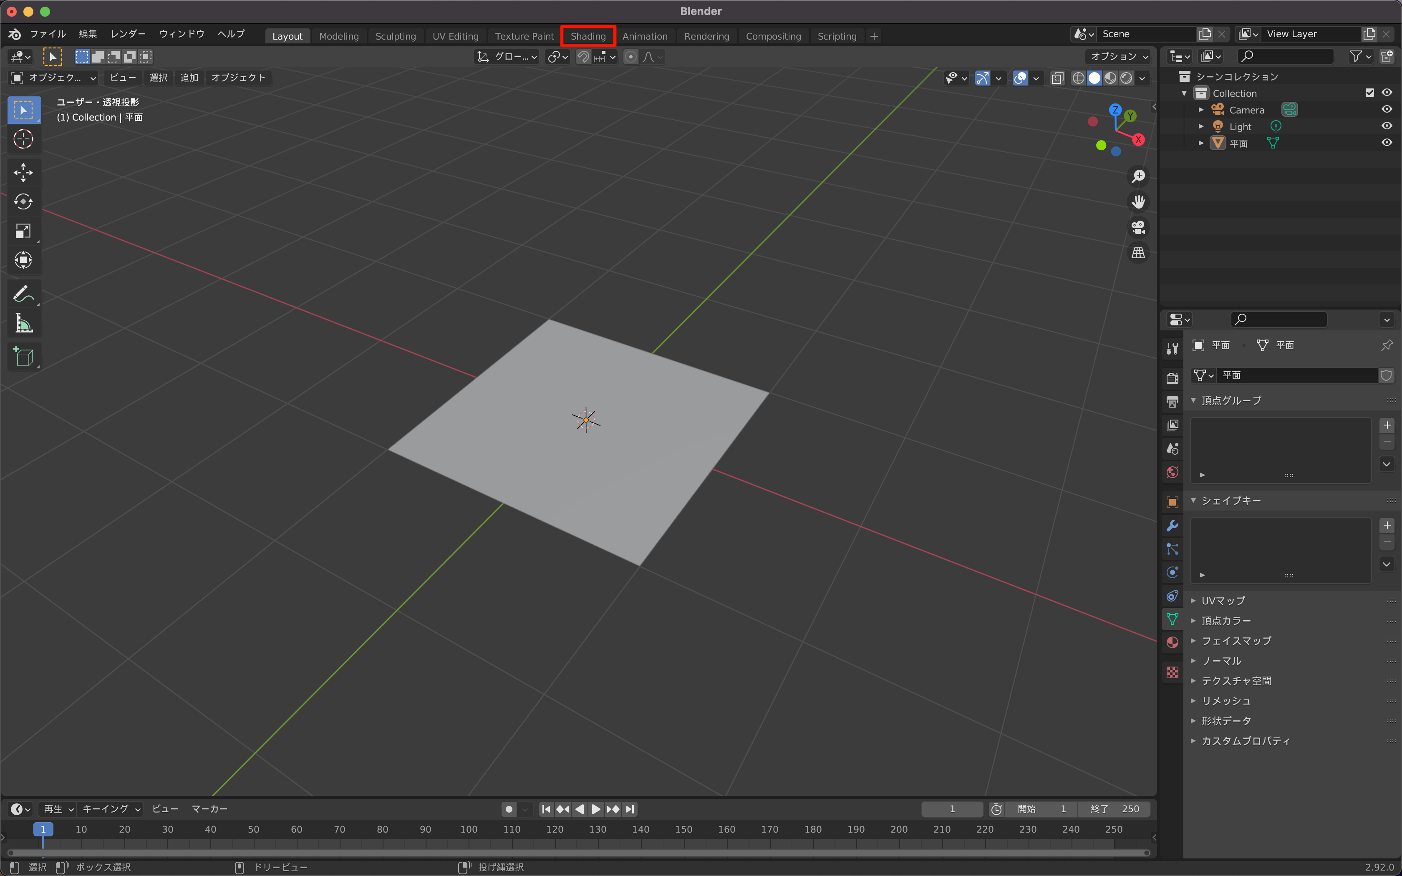This screenshot has width=1402, height=876.
Task: Activate the Annotate pencil tool
Action: [23, 294]
